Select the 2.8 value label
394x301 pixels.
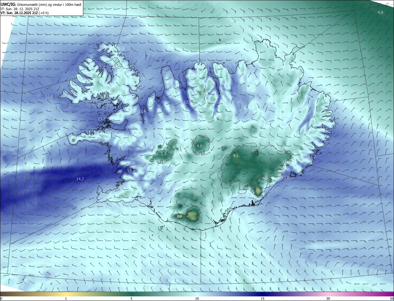point(258,191)
